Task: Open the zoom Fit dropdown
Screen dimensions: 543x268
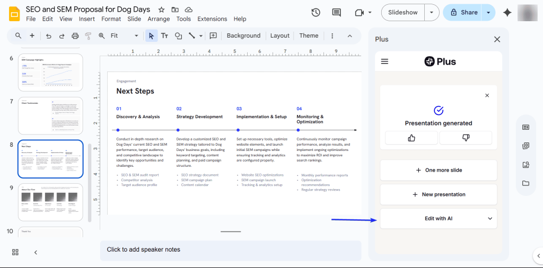Action: [x=125, y=36]
